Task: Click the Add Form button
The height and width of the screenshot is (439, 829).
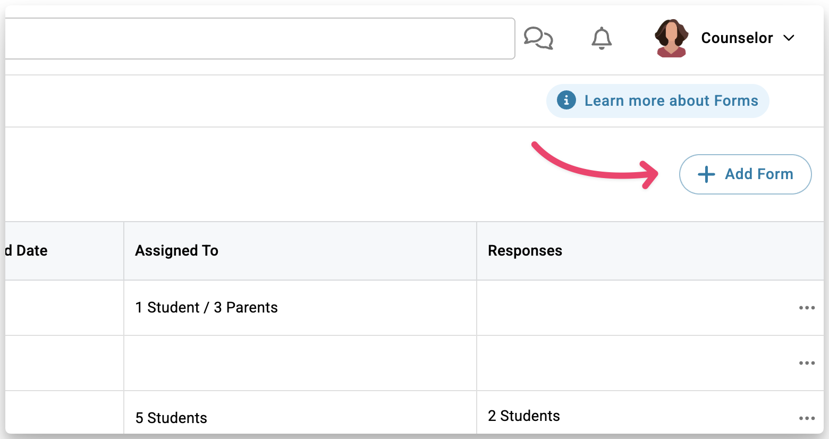Action: tap(745, 174)
